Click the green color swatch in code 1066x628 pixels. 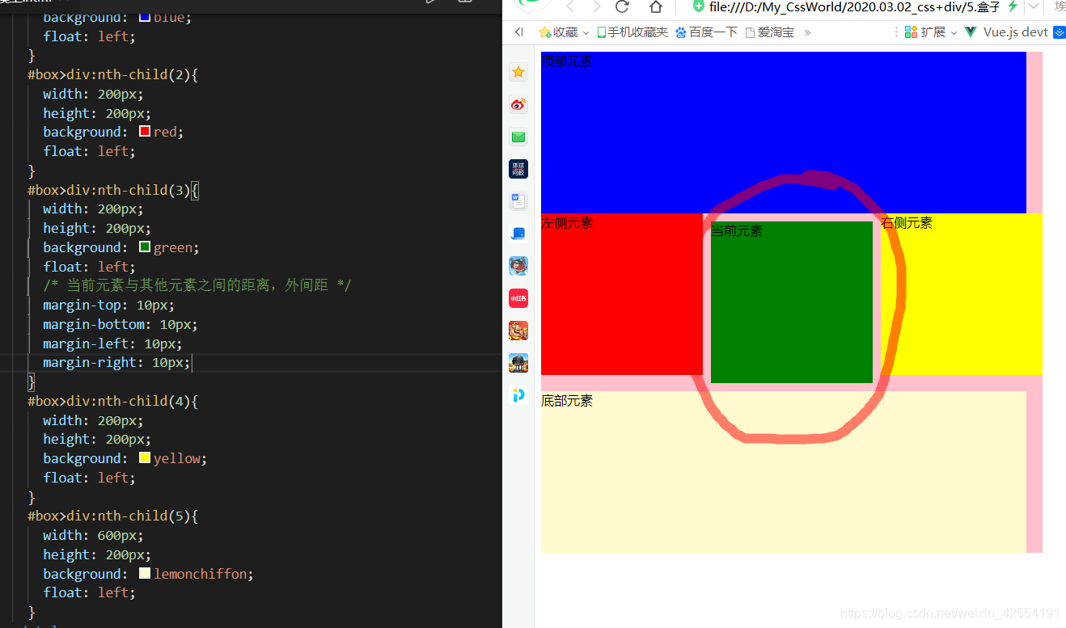click(x=145, y=247)
